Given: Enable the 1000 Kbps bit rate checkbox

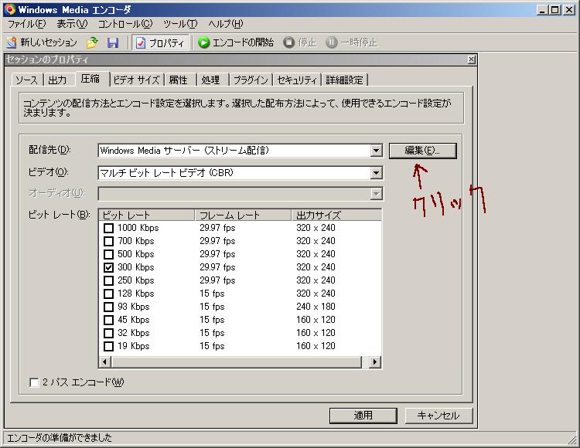Looking at the screenshot, I should 108,228.
